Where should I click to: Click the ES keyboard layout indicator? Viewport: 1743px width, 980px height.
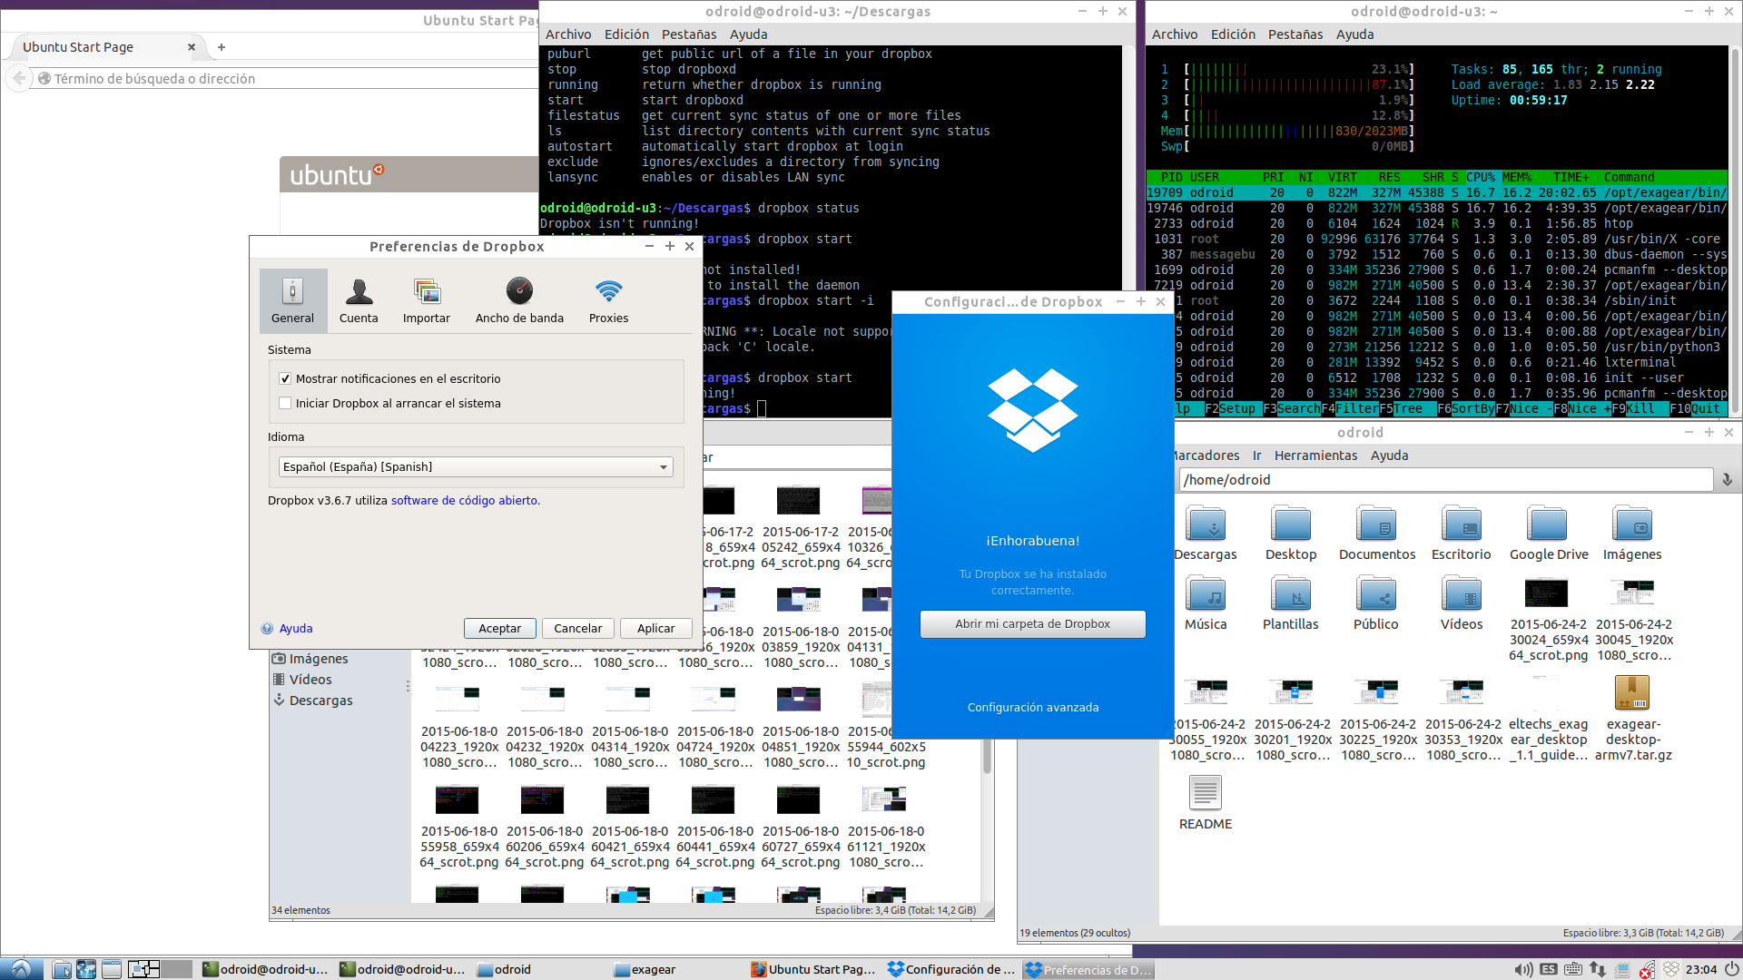point(1549,969)
